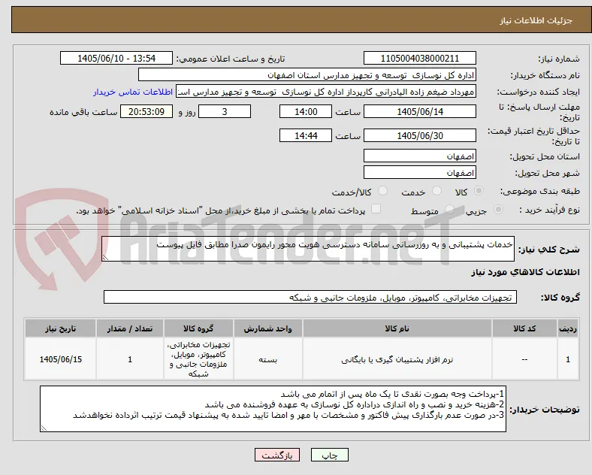This screenshot has height=475, width=592.
Task: Select the جزیی purchase type radio
Action: 498,210
